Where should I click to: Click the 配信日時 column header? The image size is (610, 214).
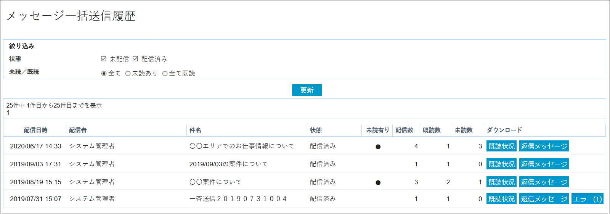[x=35, y=130]
